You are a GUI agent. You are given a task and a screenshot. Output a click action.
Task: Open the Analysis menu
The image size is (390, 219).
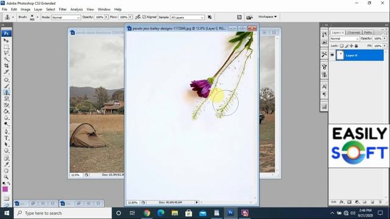click(76, 10)
